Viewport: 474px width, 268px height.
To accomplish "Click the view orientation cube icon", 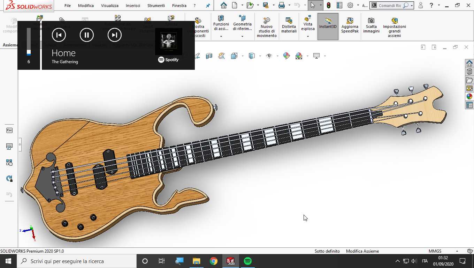I will tap(234, 56).
